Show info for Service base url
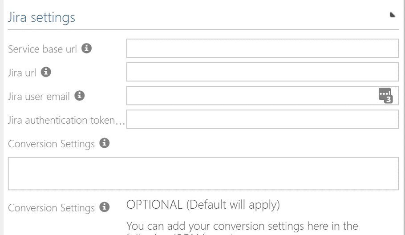The height and width of the screenshot is (235, 405). tap(86, 49)
